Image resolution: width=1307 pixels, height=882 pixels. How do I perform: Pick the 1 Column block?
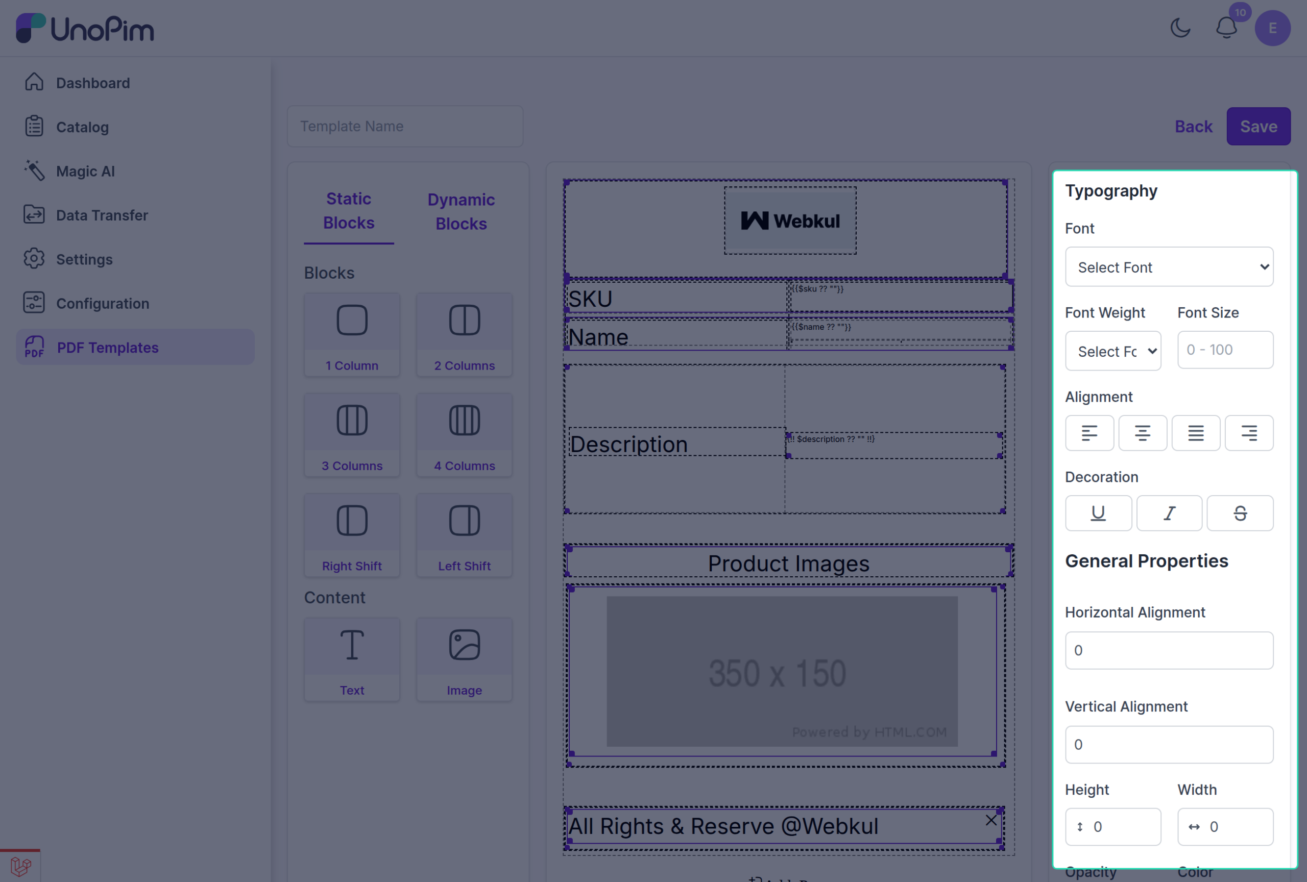(352, 335)
